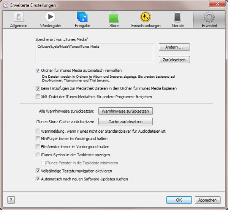The width and height of the screenshot is (228, 210).
Task: Enable XML-Datei der iTunes-Mediathek freigeben
Action: click(38, 97)
